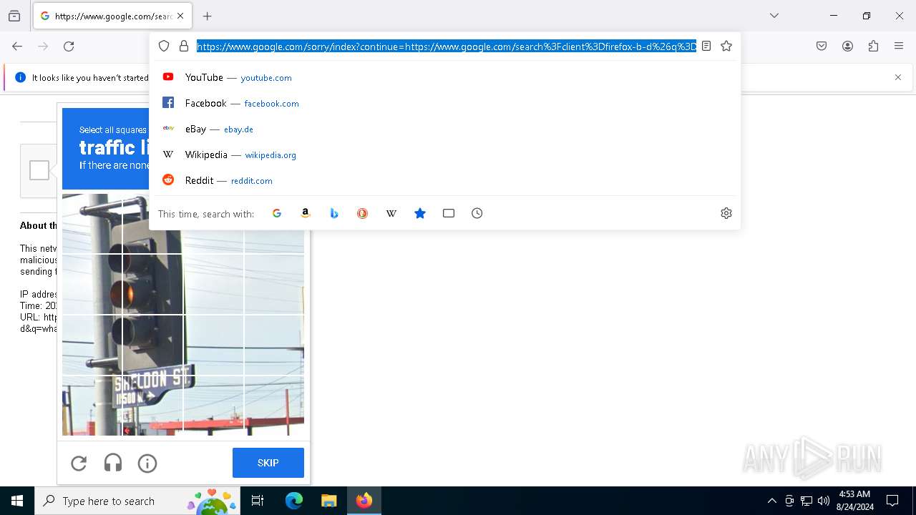Screen dimensions: 916x515
Task: Open Windows Start menu
Action: (17, 501)
